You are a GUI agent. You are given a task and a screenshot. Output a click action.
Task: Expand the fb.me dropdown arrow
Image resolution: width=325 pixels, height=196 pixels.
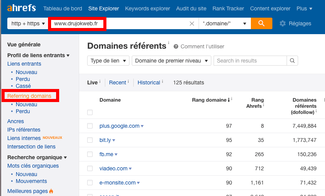pyautogui.click(x=116, y=155)
